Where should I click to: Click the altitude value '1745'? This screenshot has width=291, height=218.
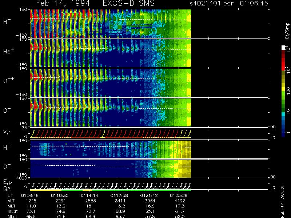(x=31, y=201)
